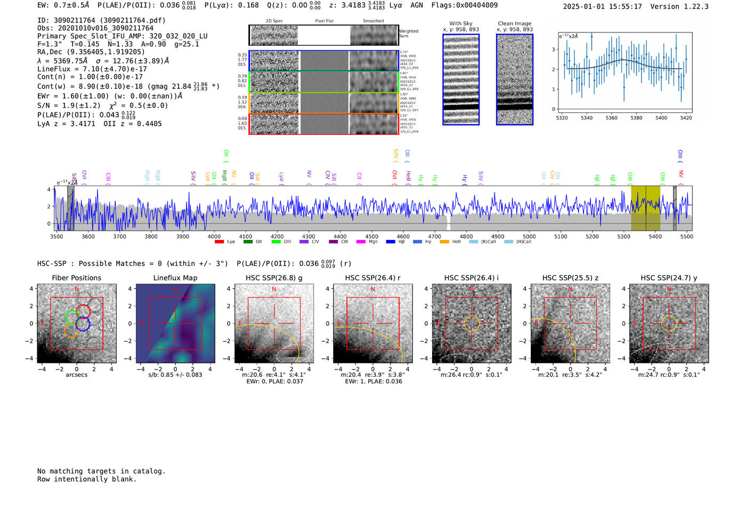Click the Primary Spec_Slot_IFU_AMP: 320_032_020_LU line
The image size is (746, 508).
click(x=123, y=36)
